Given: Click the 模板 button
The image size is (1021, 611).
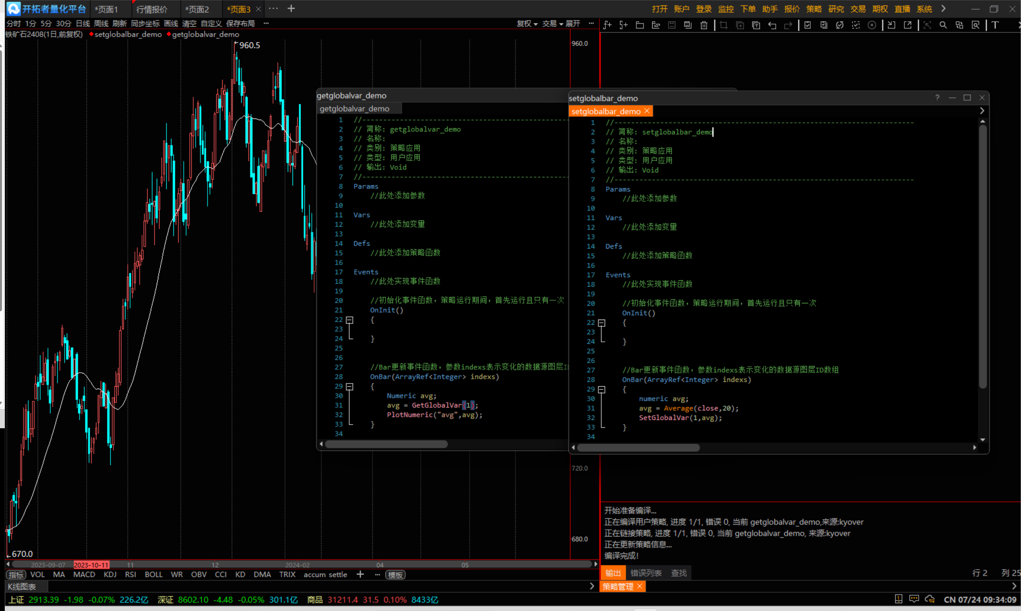Looking at the screenshot, I should (395, 575).
